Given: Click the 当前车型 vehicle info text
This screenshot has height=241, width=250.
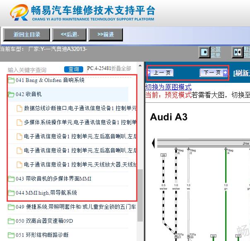Looking at the screenshot, I should pyautogui.click(x=43, y=49).
